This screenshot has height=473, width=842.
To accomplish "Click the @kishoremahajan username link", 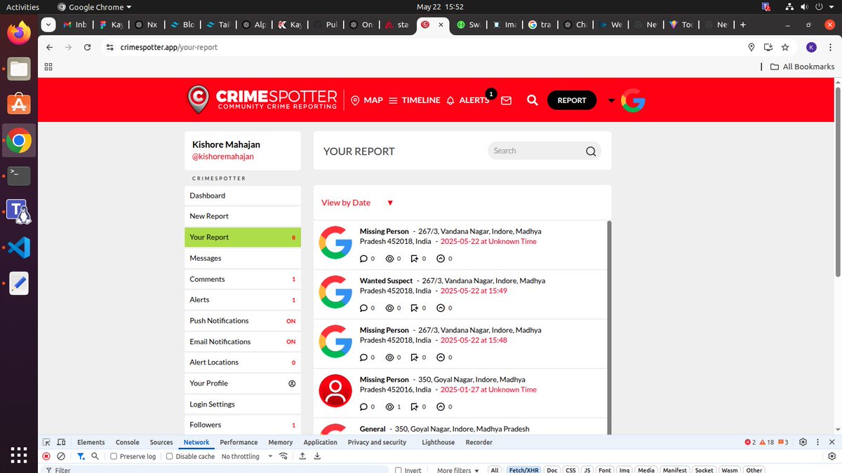I will 223,156.
